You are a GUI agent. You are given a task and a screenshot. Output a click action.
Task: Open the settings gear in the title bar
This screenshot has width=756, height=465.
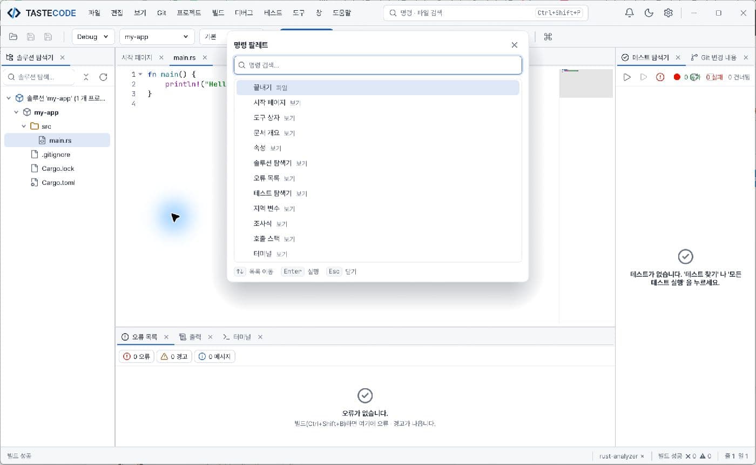point(668,13)
